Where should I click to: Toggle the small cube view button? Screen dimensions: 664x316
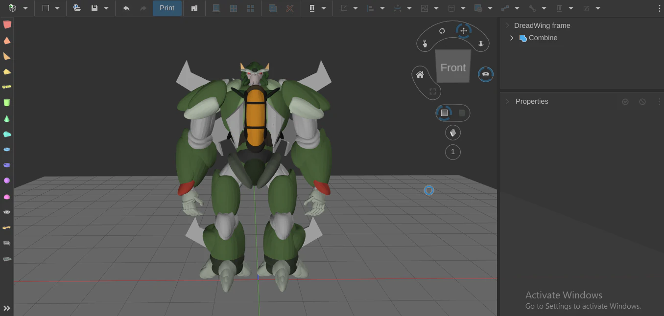coord(453,133)
